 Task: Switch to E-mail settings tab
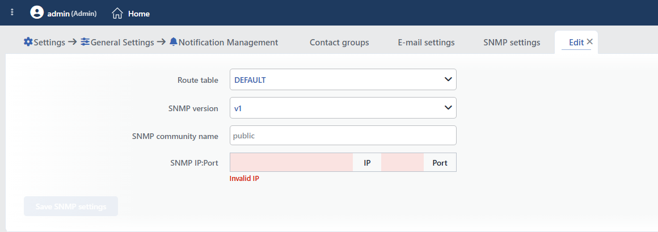coord(426,43)
